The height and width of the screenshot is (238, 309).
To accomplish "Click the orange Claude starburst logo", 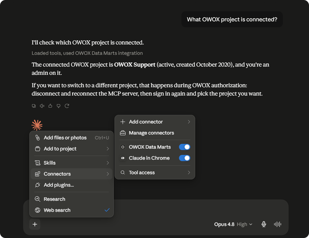I will 37,125.
